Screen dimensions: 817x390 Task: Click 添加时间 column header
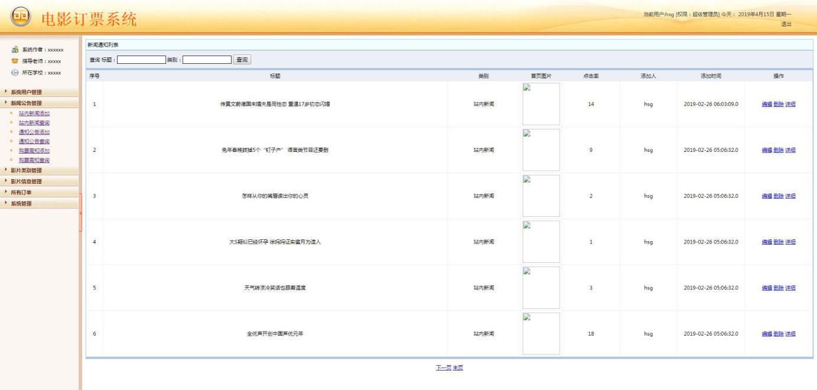711,76
